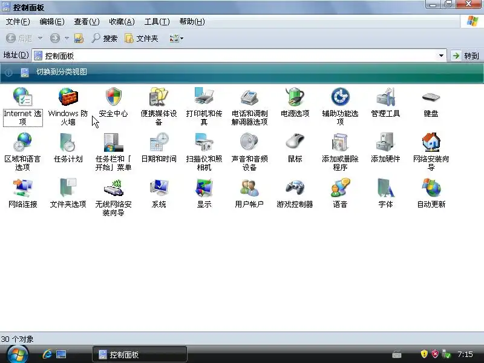Open 无线网络安装向导 icon

[x=114, y=188]
